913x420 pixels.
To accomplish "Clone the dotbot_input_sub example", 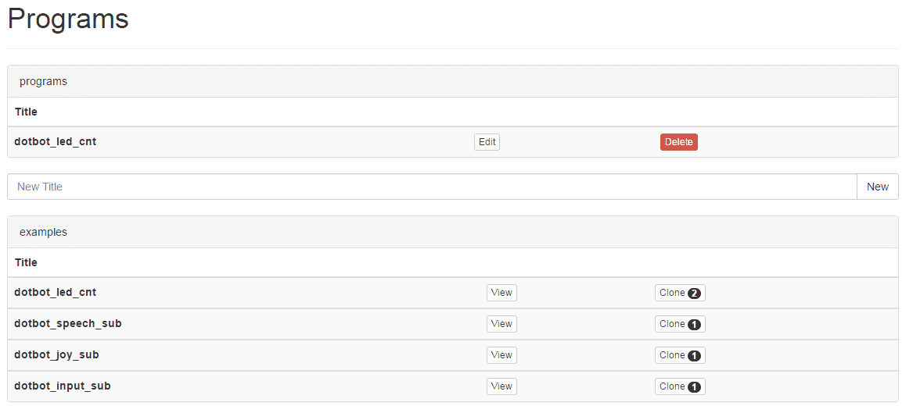I will (679, 386).
